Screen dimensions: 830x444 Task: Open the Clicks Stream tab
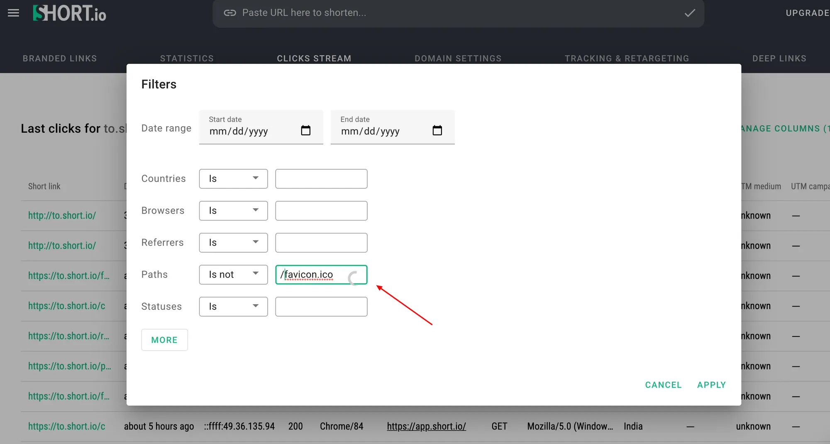(x=314, y=59)
